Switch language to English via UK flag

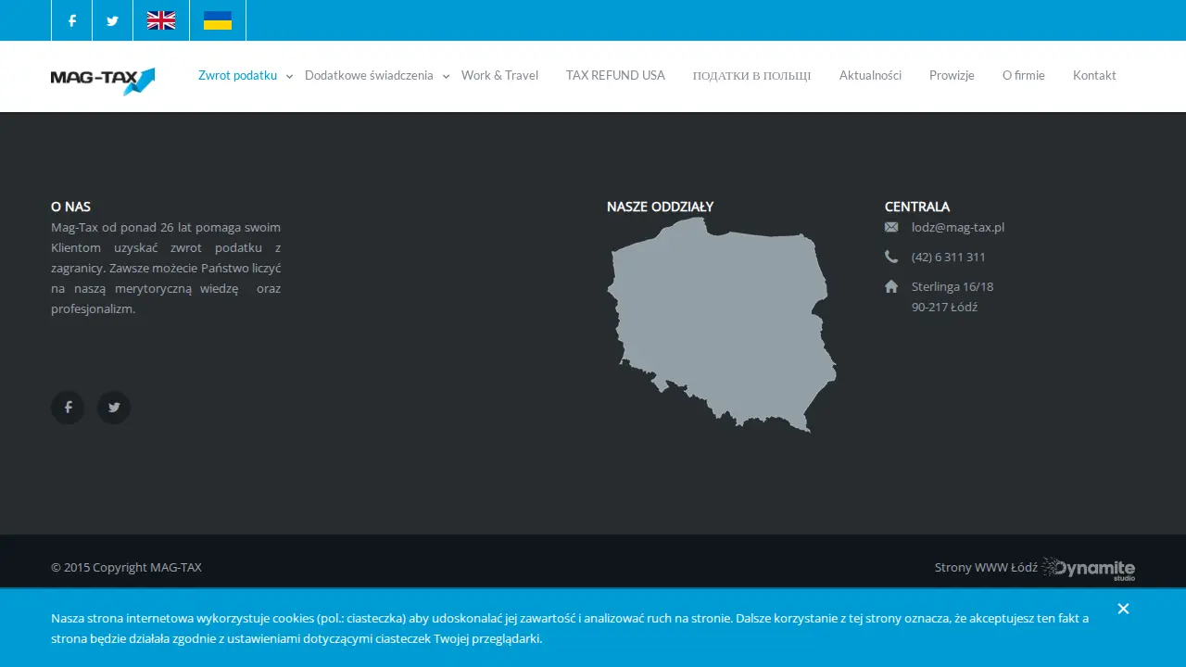[161, 20]
